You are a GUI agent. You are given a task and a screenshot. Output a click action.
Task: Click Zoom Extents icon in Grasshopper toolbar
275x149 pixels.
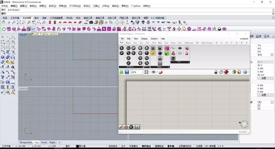pos(146,72)
